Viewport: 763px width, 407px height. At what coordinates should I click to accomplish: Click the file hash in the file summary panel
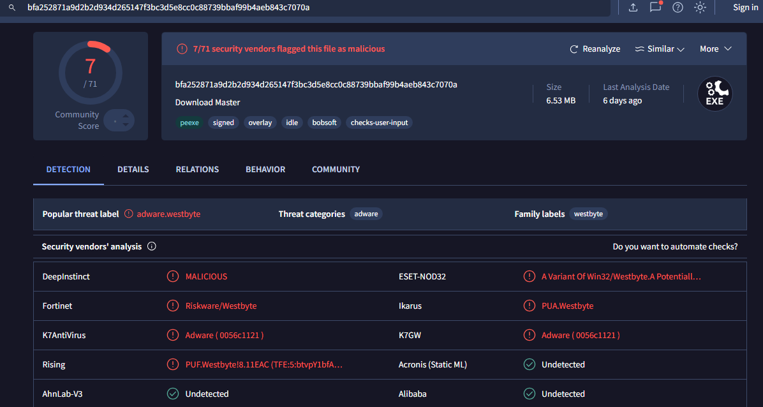coord(316,85)
